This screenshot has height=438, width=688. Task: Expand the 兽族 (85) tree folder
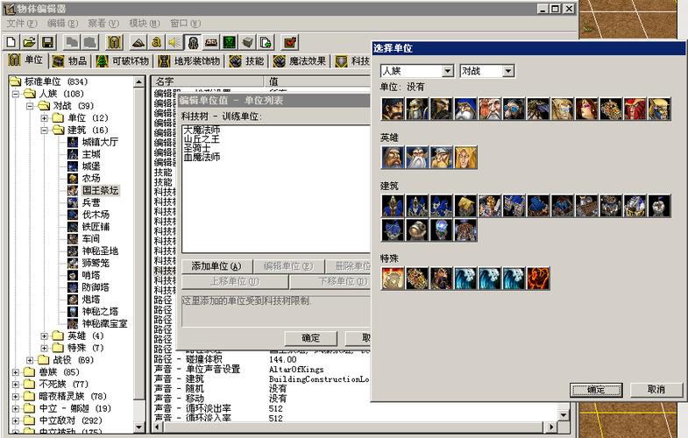pos(17,372)
